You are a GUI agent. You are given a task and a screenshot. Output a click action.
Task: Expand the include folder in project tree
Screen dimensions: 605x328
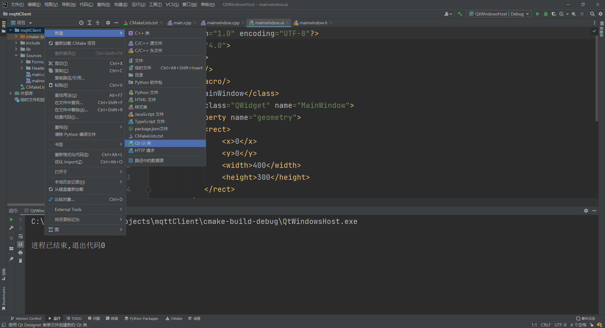pos(16,43)
